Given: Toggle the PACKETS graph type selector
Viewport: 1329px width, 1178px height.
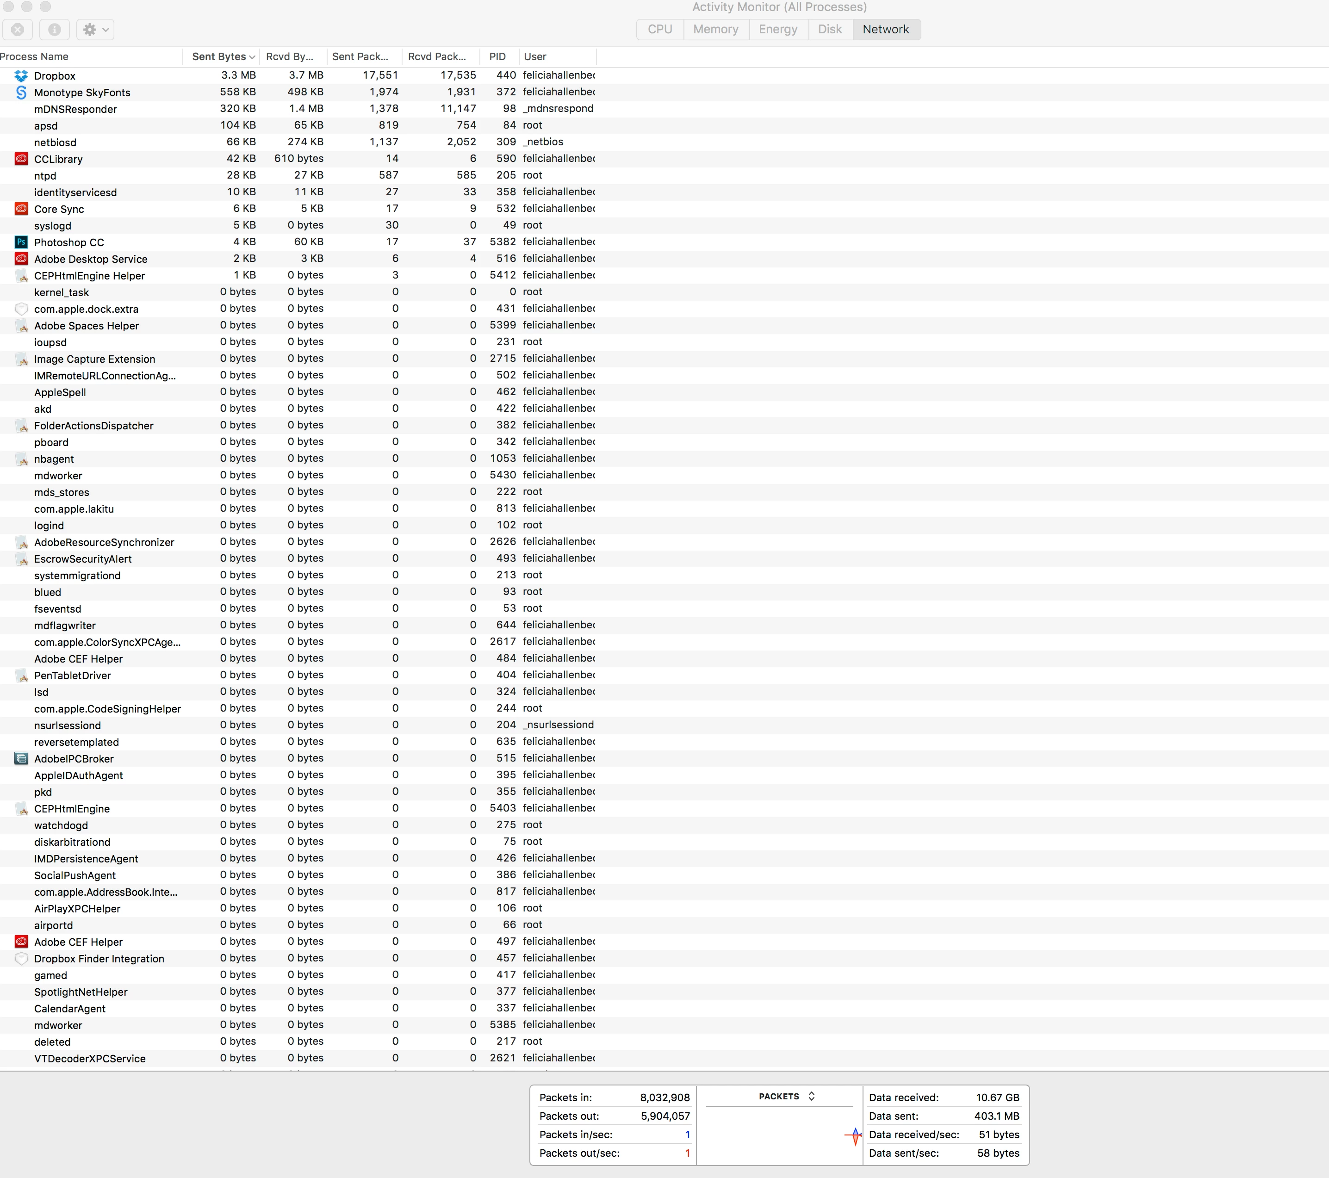Looking at the screenshot, I should (x=786, y=1096).
